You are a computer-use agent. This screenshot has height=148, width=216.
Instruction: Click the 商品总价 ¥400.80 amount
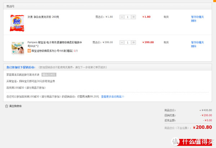(x=206, y=110)
